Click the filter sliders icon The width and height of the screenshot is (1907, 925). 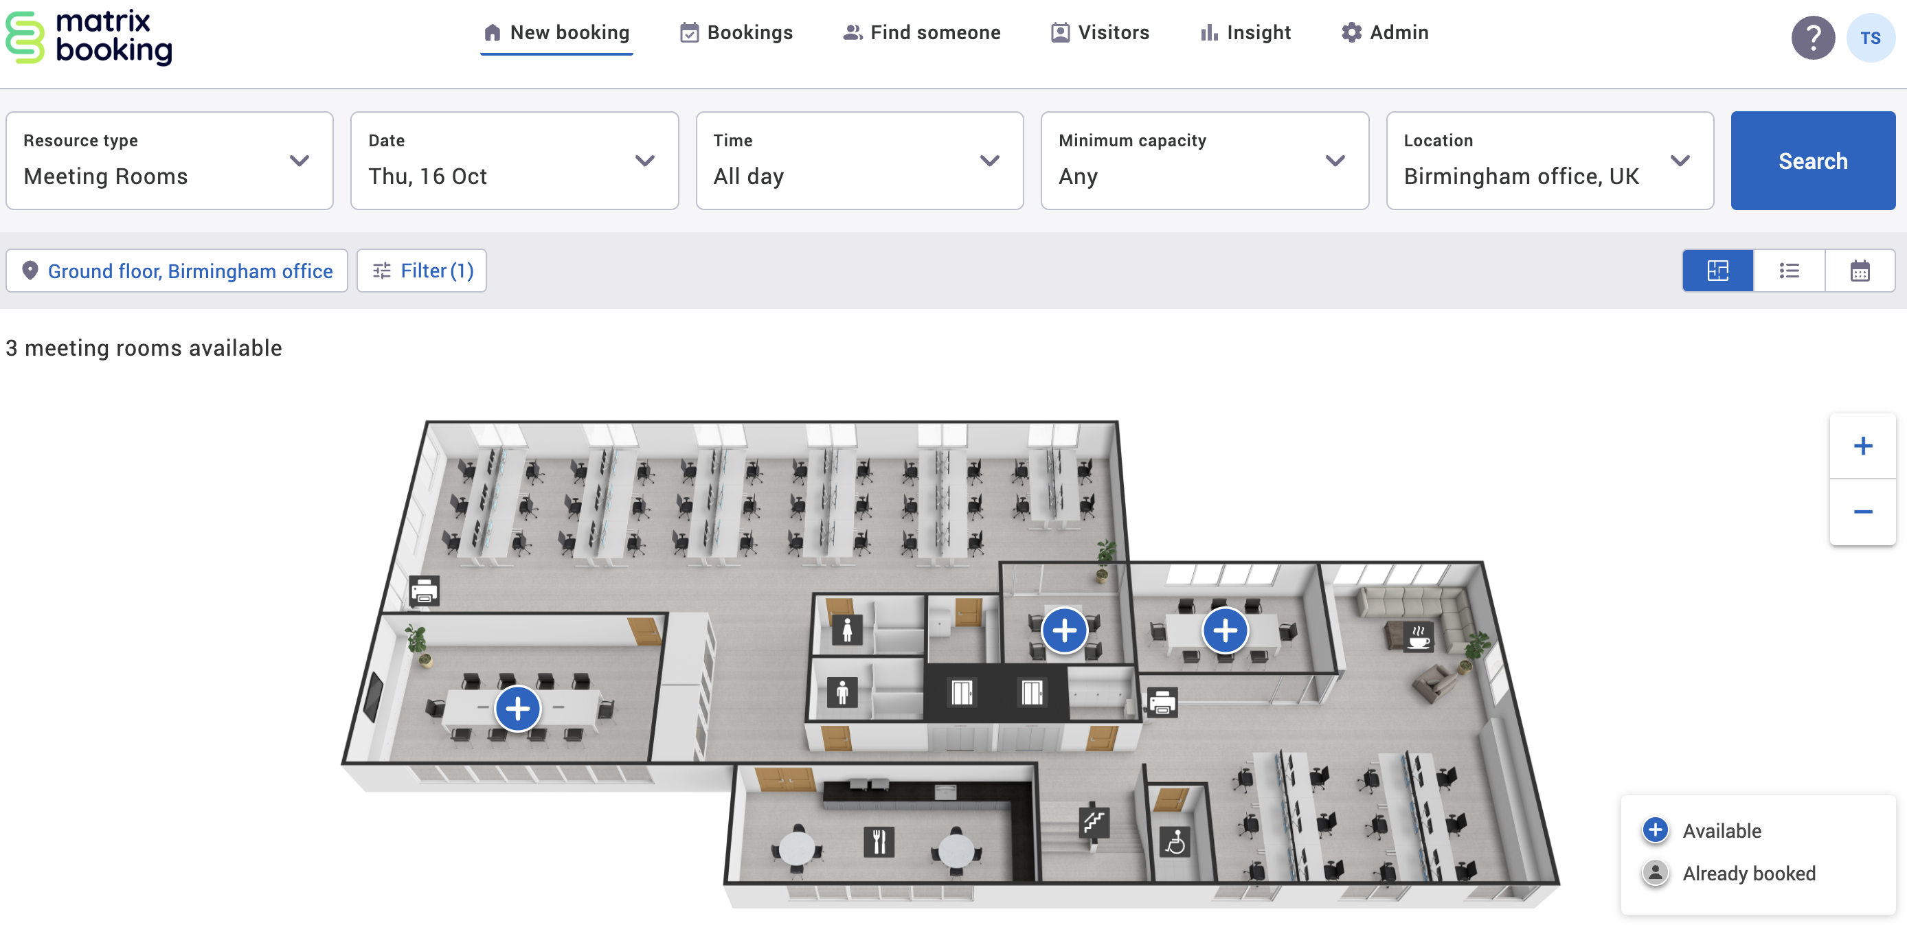pos(382,270)
